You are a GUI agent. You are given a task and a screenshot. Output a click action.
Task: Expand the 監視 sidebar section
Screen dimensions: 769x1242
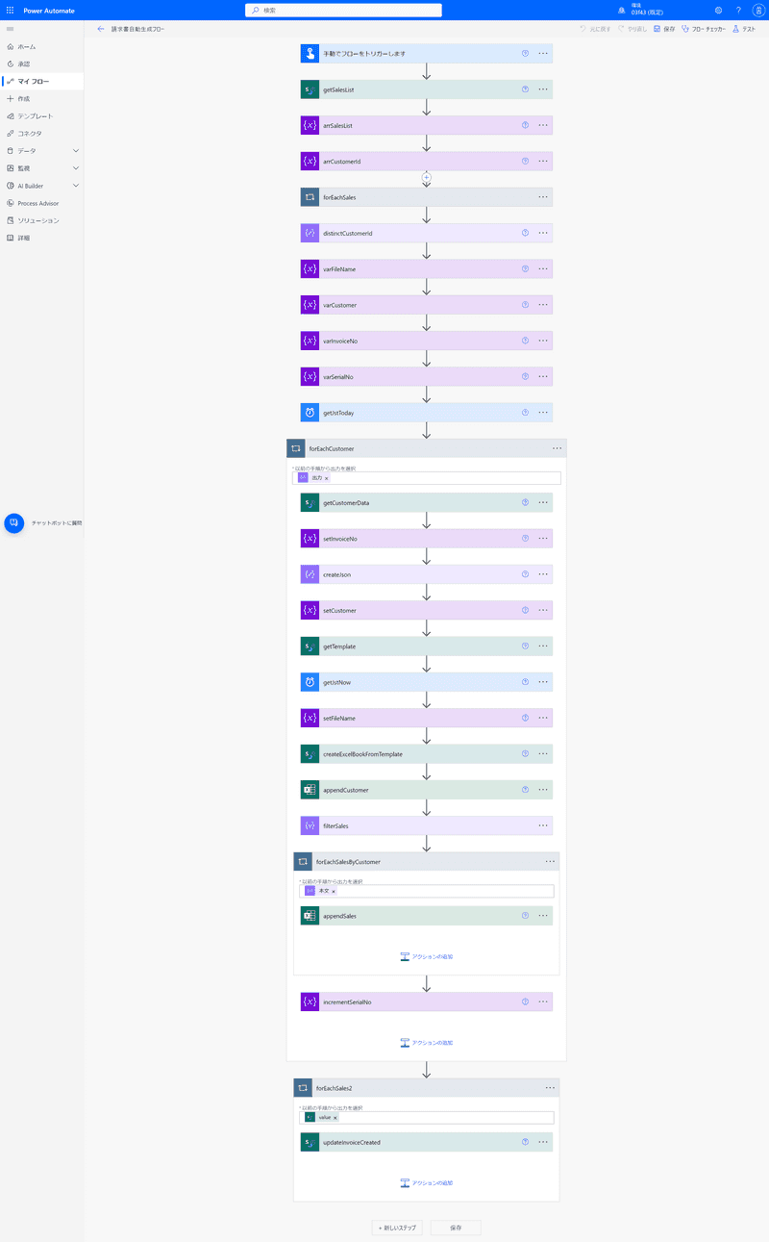click(x=76, y=168)
